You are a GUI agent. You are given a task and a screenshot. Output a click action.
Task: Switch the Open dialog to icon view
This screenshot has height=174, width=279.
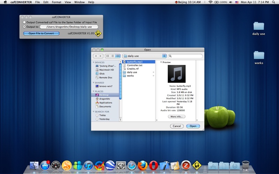108,56
